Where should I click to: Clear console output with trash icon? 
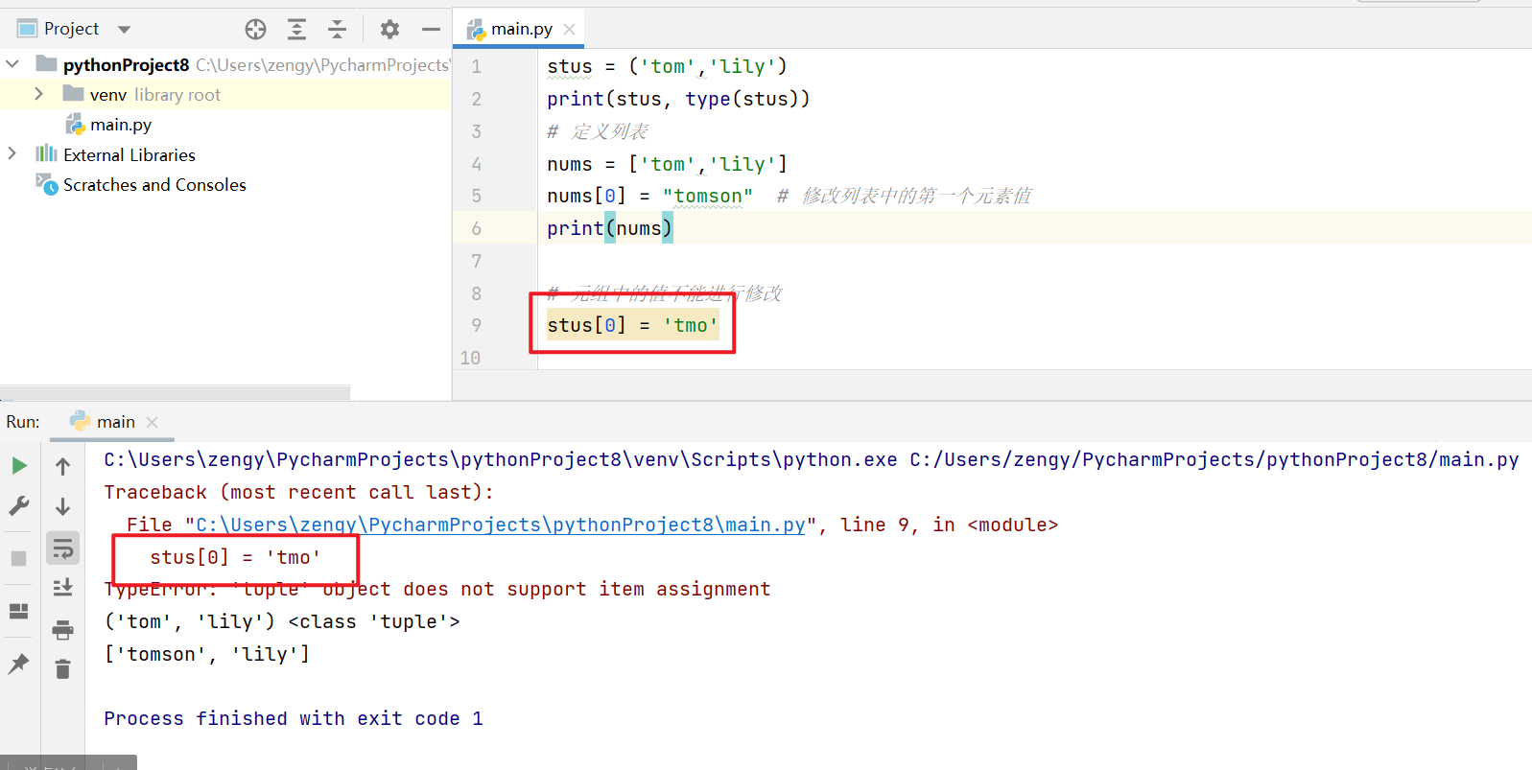63,669
